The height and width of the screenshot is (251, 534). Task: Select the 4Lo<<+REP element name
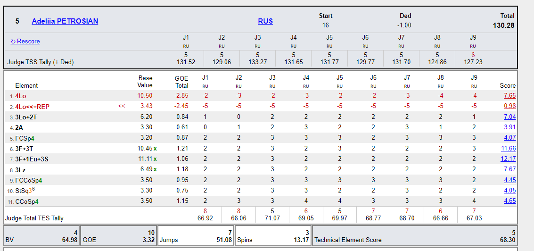click(32, 107)
